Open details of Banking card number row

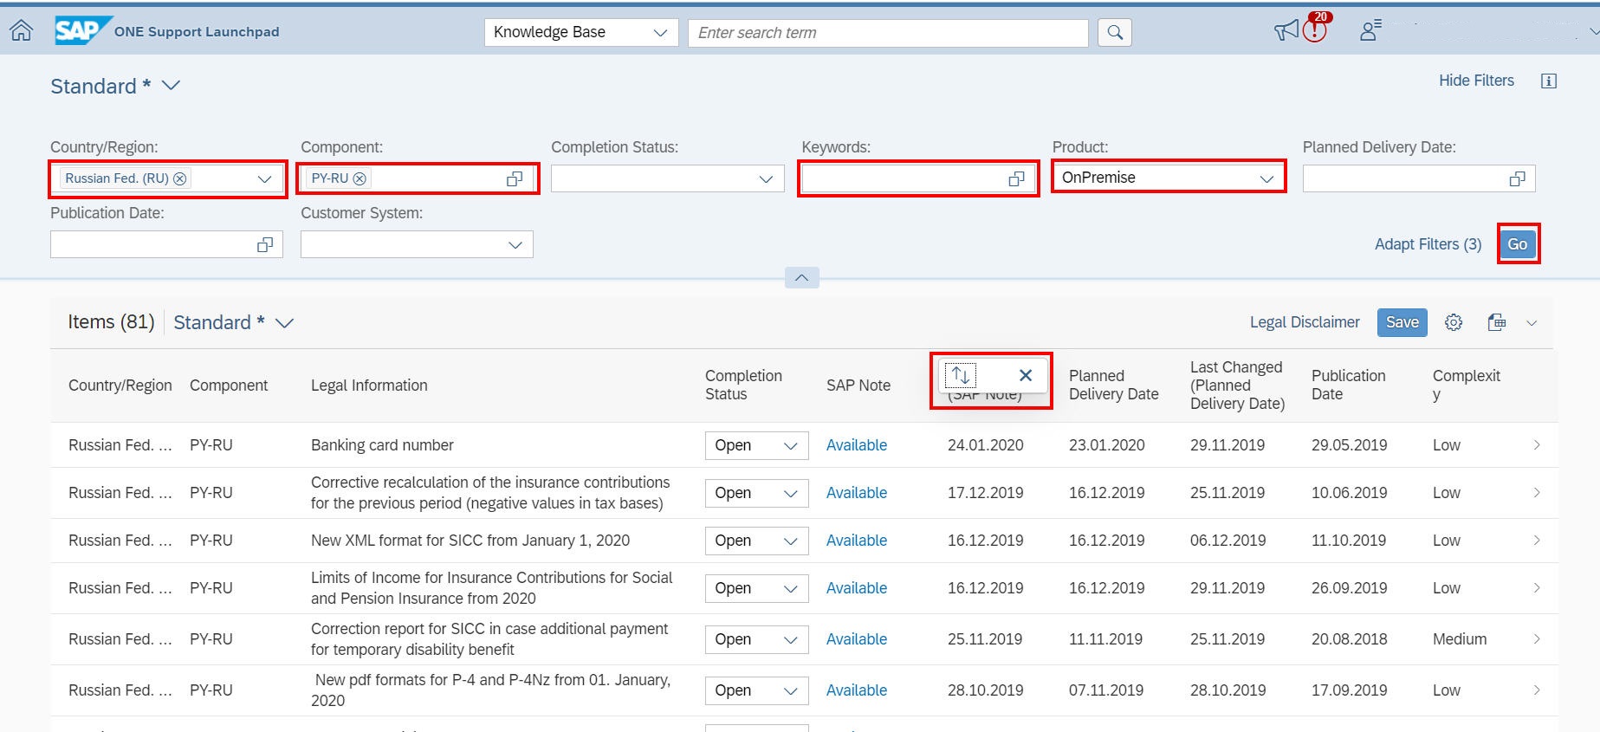1537,445
